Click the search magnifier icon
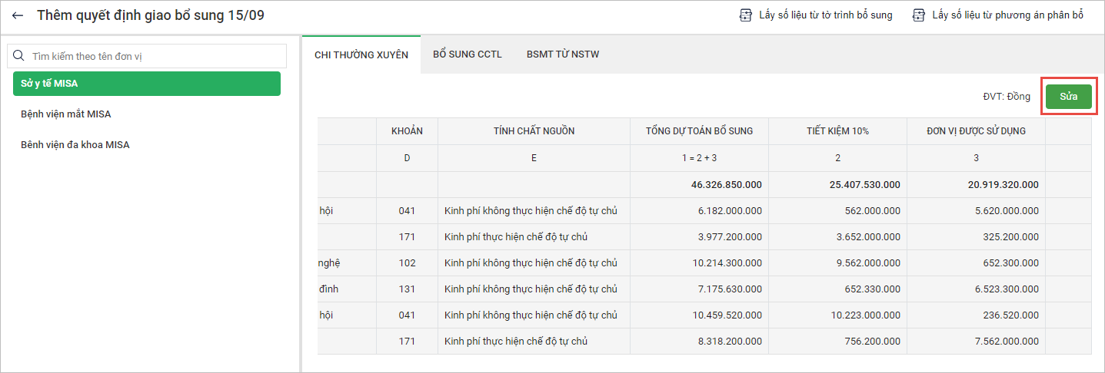 coord(19,56)
